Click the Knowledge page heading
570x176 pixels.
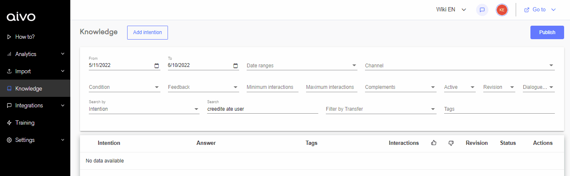pyautogui.click(x=99, y=32)
